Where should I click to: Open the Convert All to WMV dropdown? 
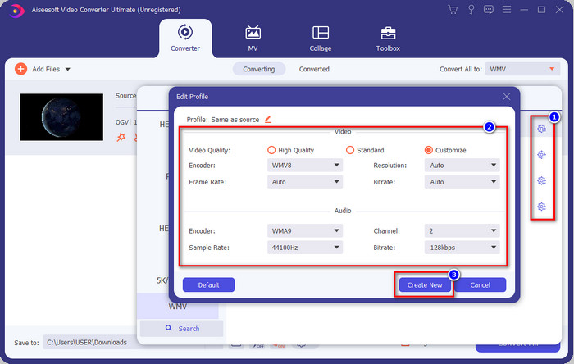(x=522, y=69)
